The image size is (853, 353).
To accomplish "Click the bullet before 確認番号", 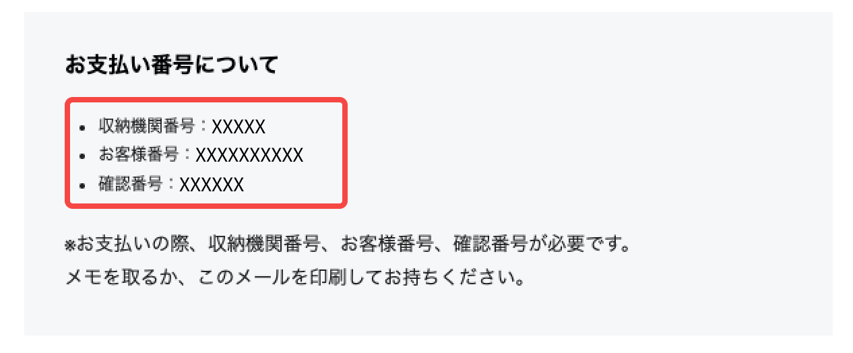I will (83, 185).
